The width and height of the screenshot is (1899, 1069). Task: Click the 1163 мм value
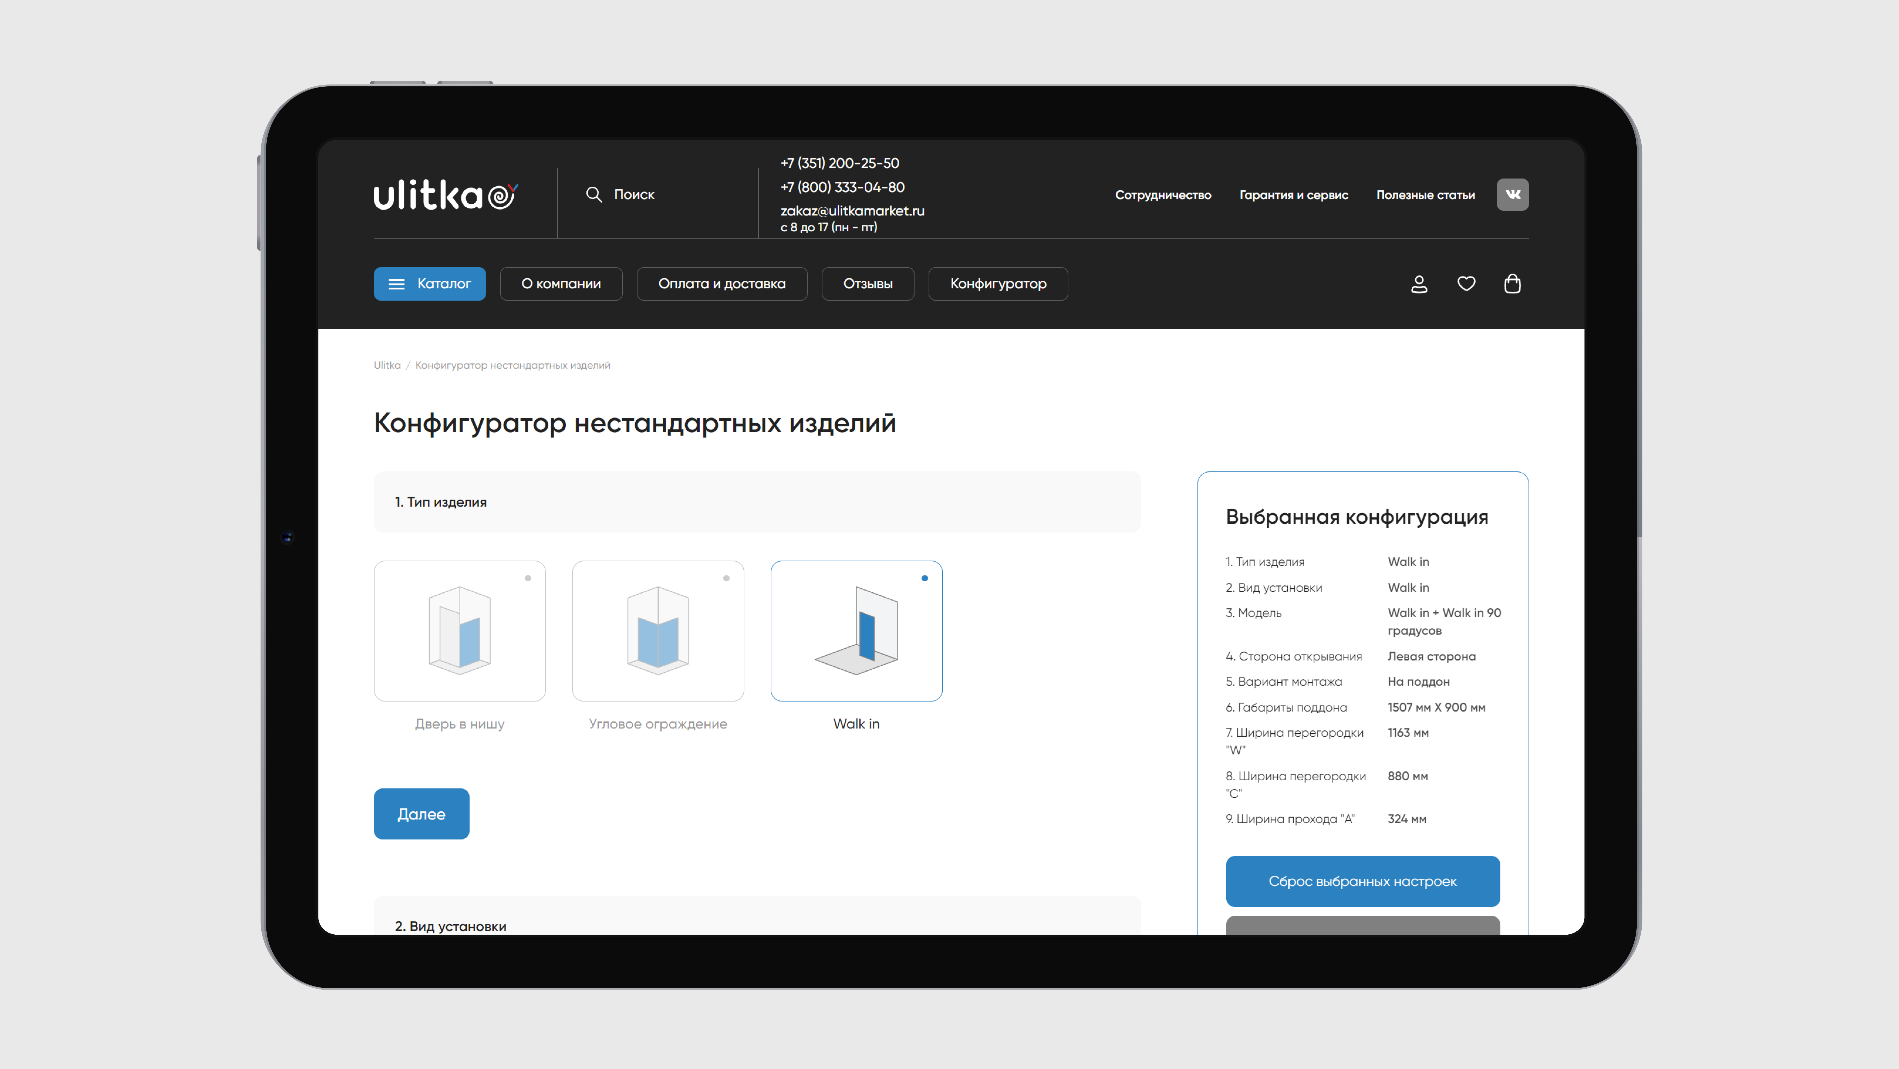click(x=1408, y=733)
